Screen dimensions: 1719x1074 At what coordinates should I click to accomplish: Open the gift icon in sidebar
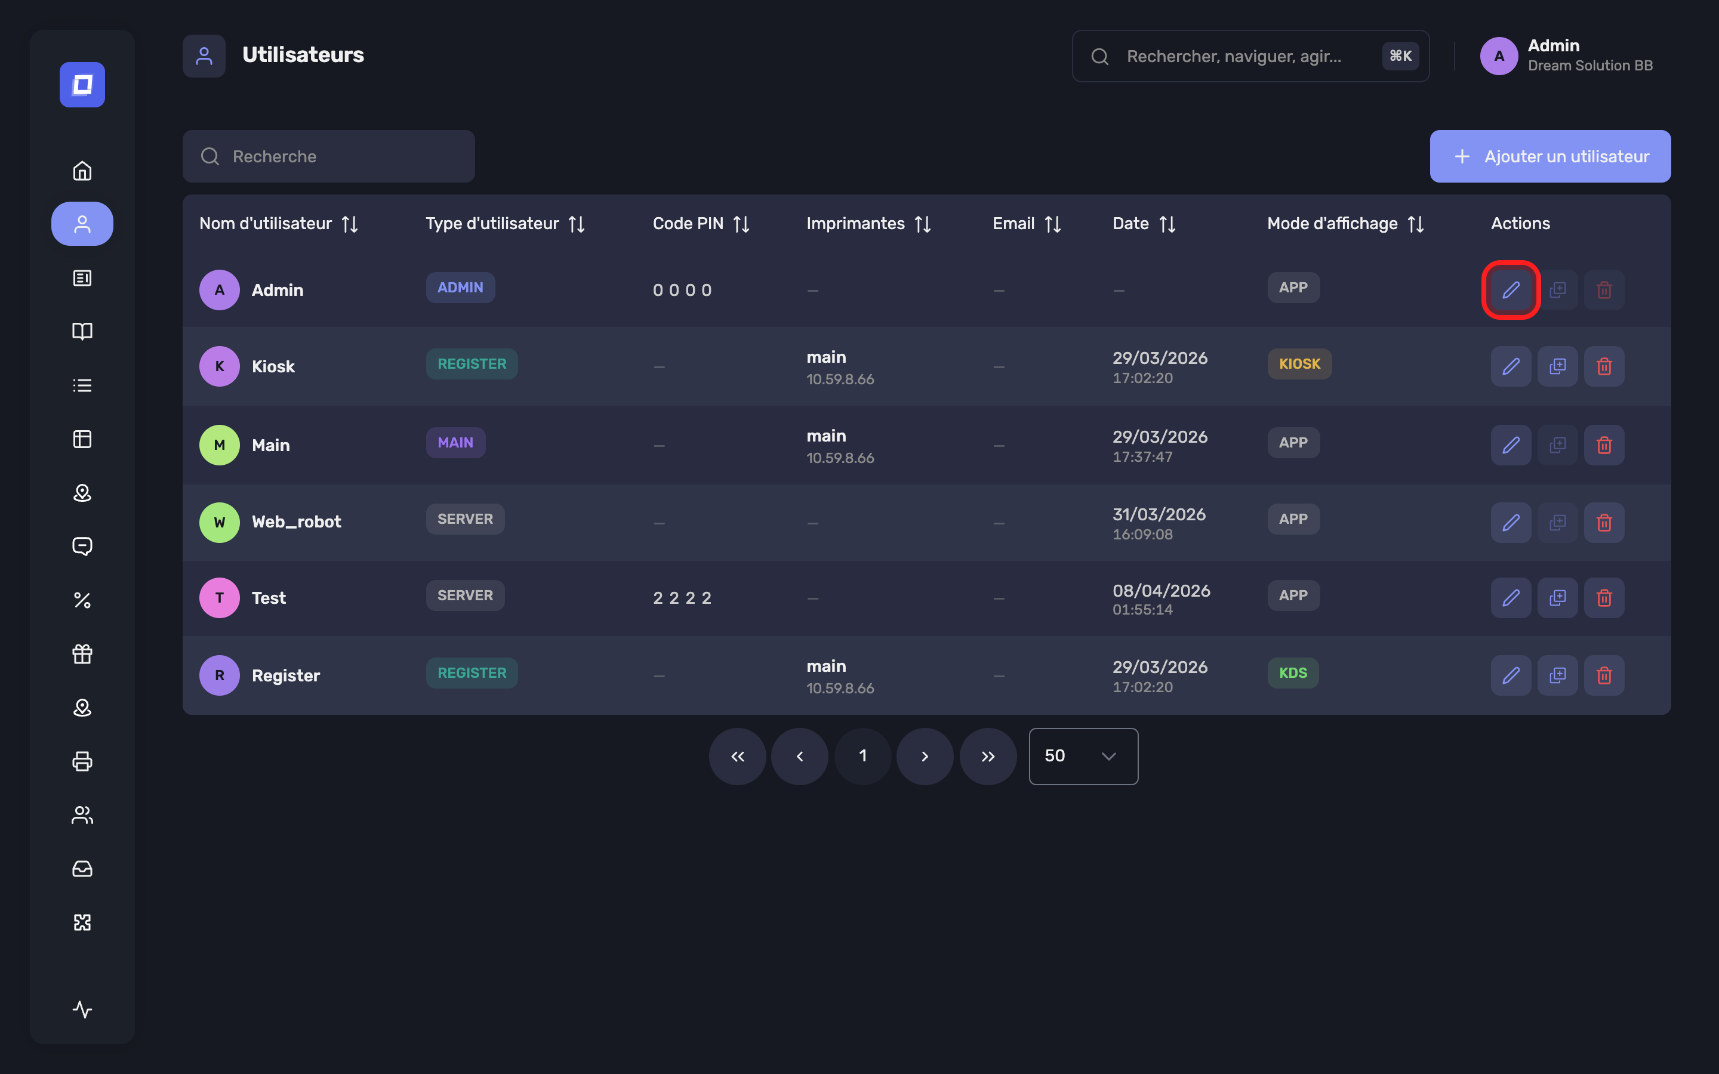82,653
